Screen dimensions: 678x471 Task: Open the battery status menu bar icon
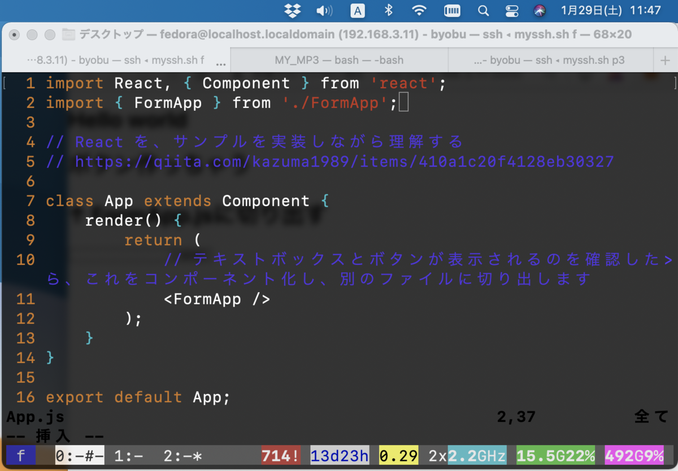pyautogui.click(x=453, y=10)
